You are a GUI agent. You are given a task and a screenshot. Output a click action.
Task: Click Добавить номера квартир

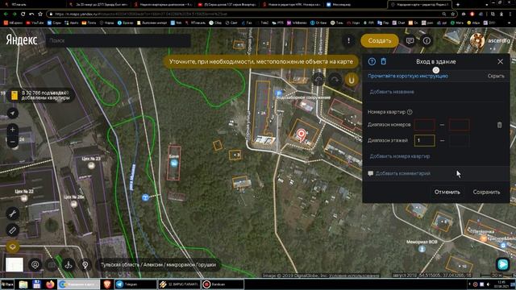[x=400, y=156]
